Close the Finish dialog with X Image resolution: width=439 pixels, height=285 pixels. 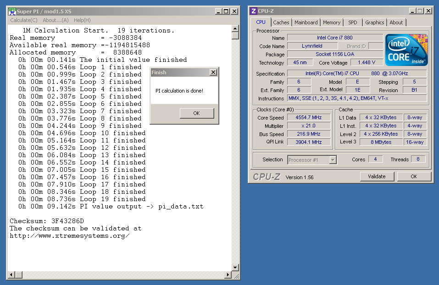point(213,72)
